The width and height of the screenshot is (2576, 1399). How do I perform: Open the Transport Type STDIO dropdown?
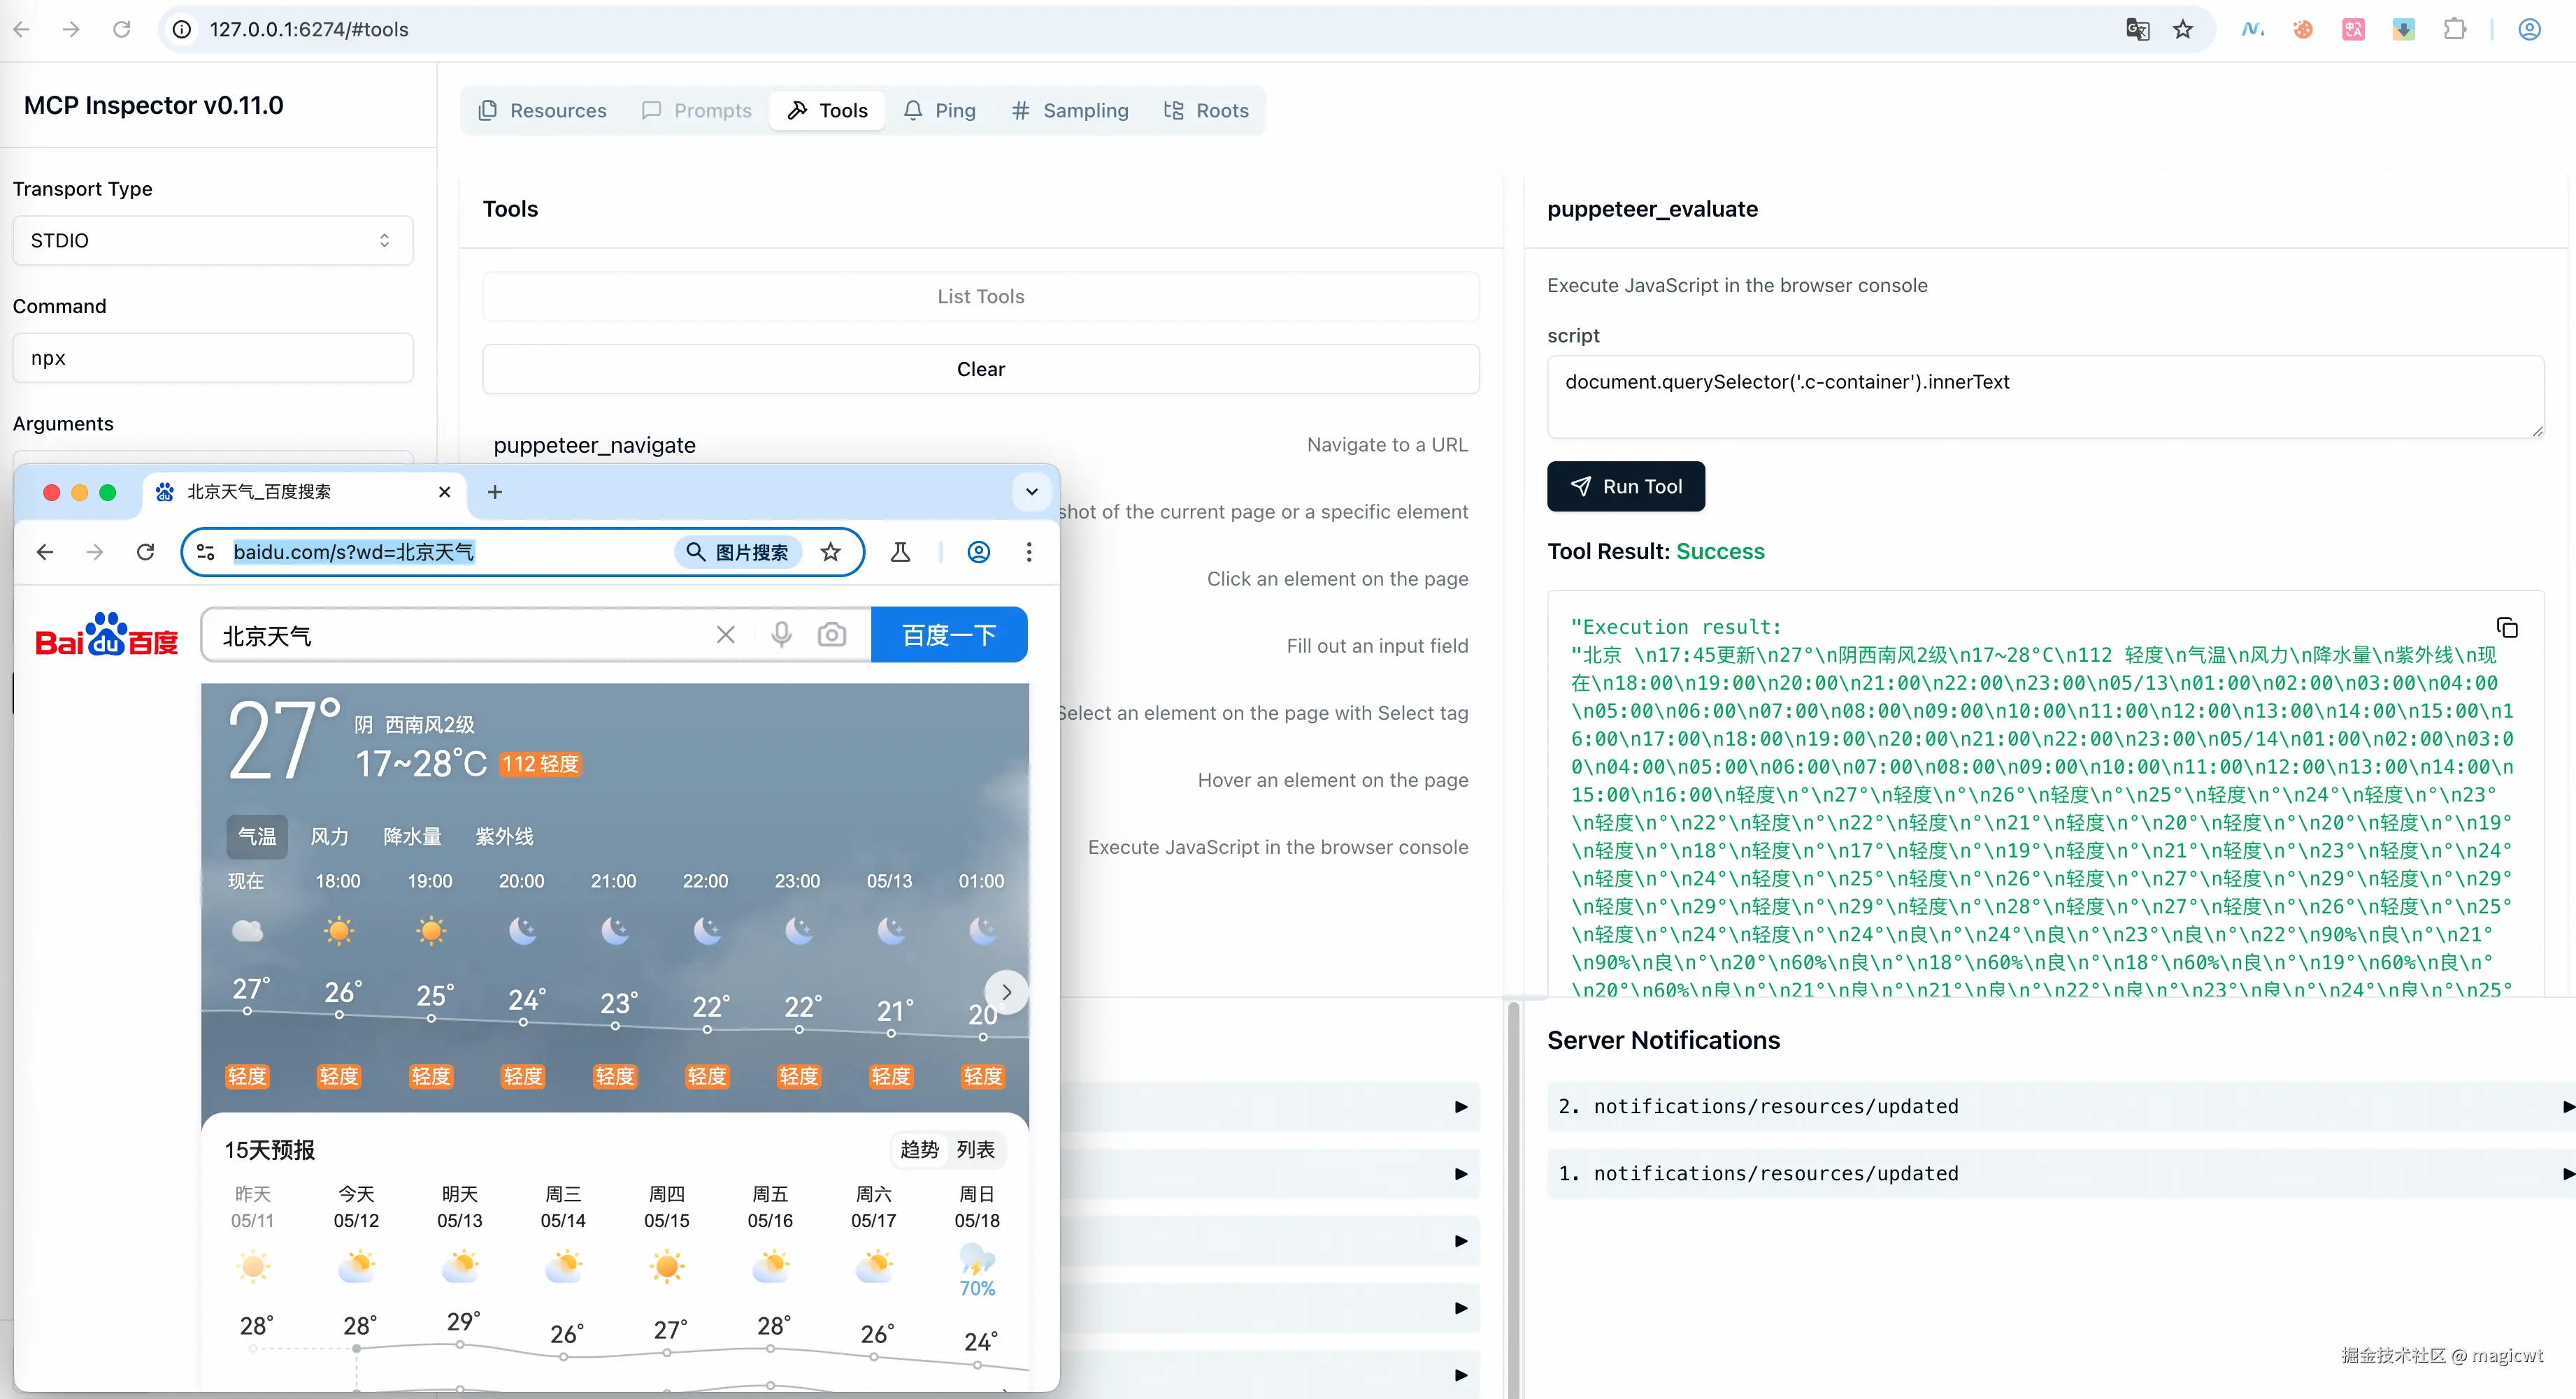coord(212,241)
